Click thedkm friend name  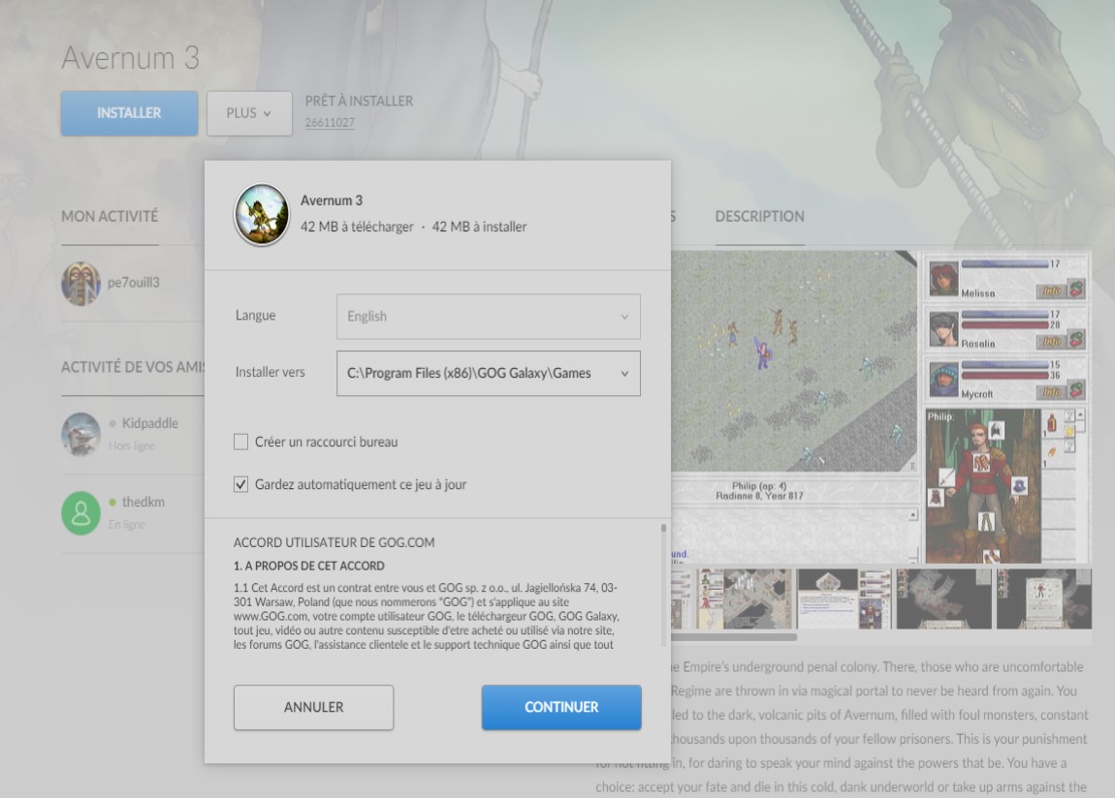point(143,502)
